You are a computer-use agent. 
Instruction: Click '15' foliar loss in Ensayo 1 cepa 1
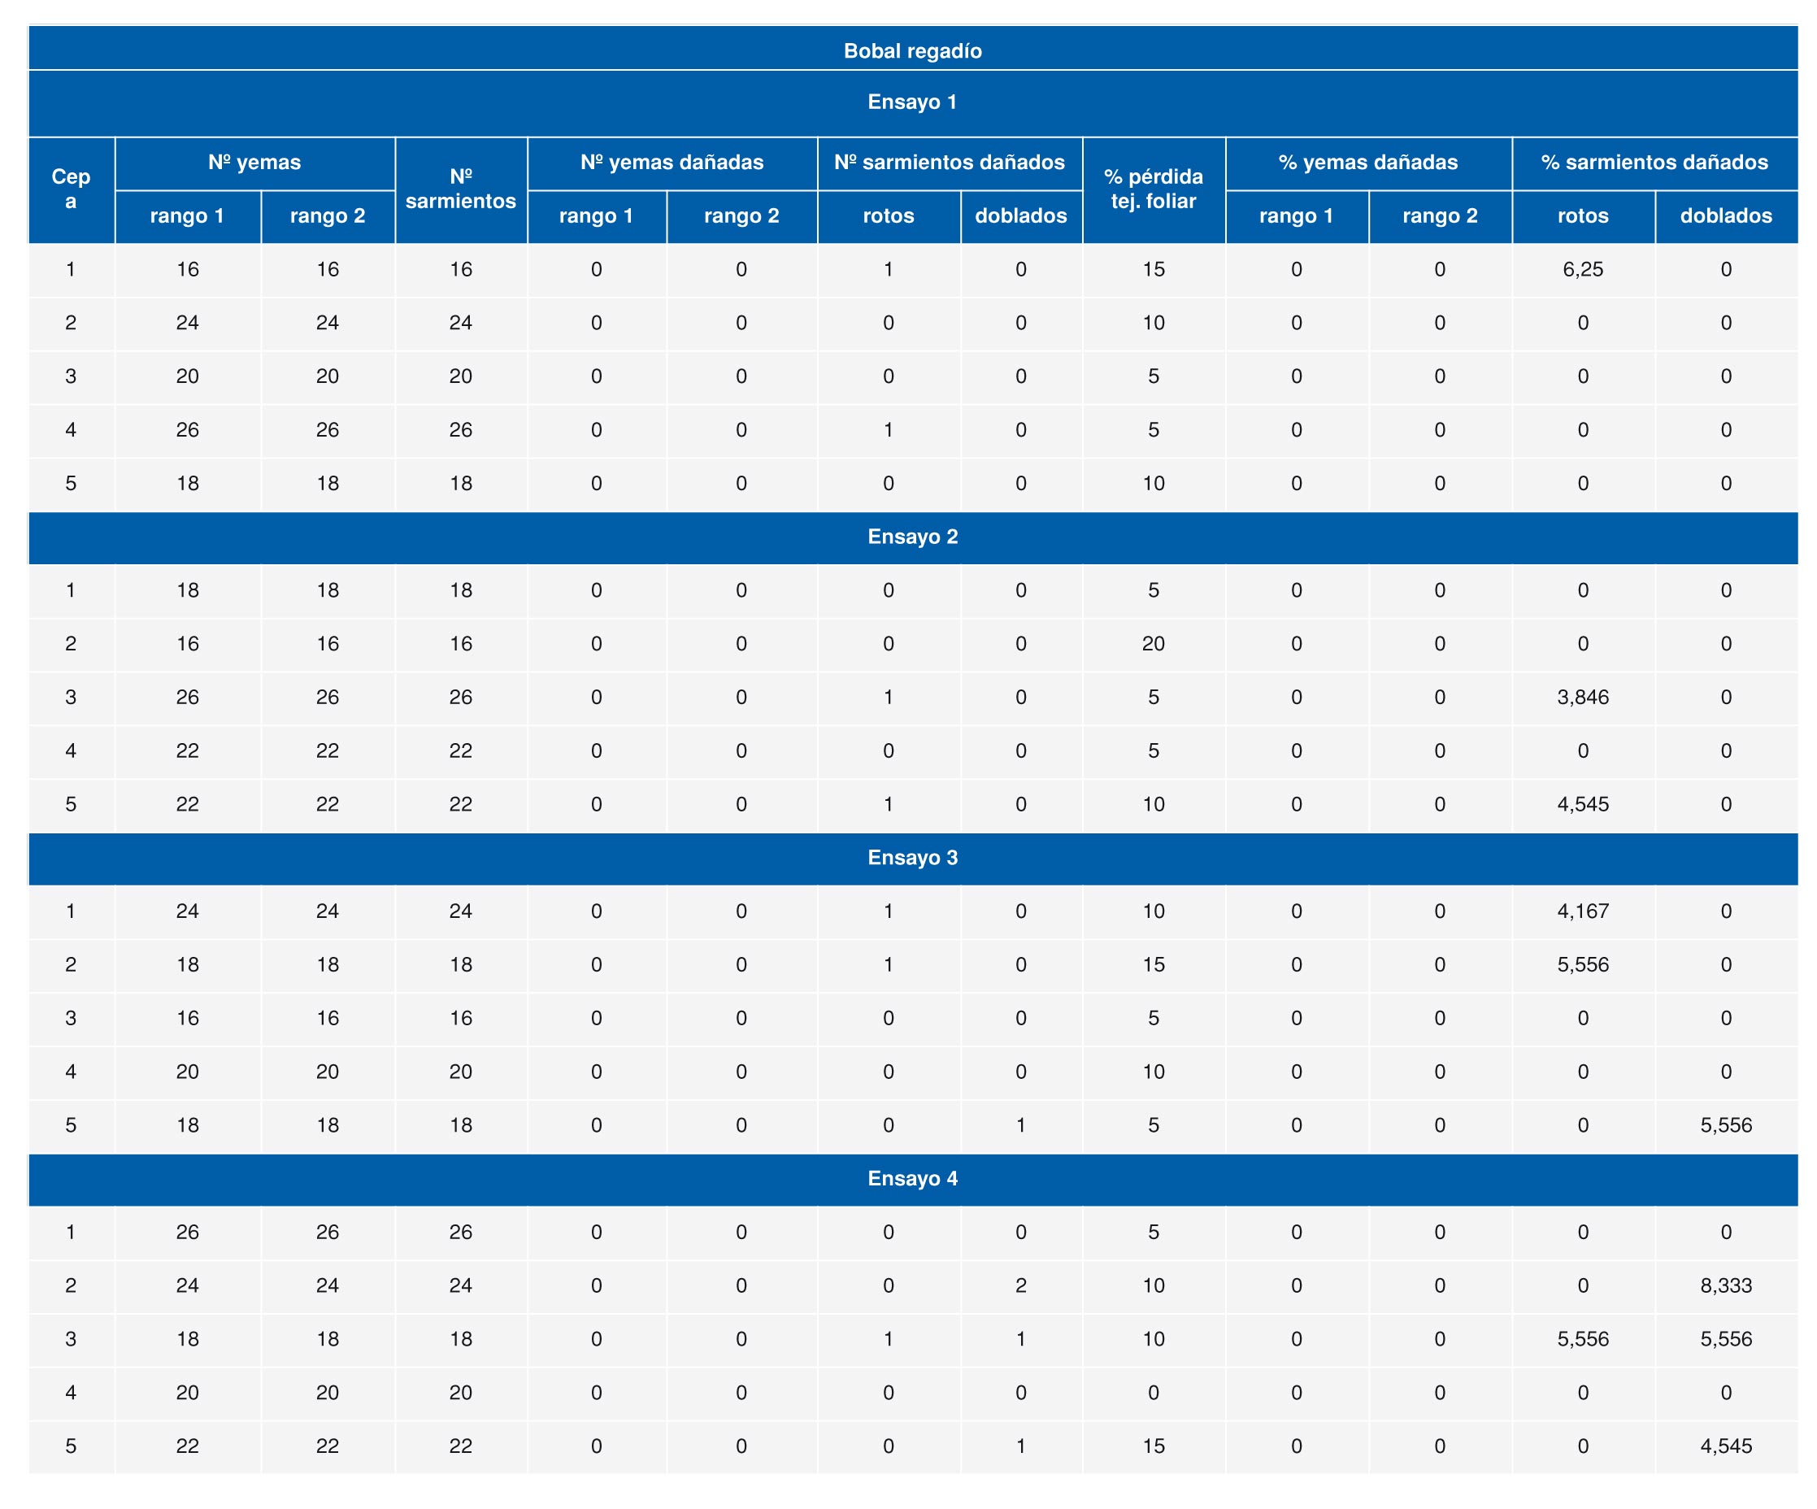[1154, 270]
